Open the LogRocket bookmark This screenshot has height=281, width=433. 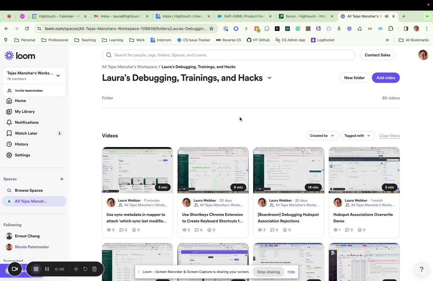(322, 40)
